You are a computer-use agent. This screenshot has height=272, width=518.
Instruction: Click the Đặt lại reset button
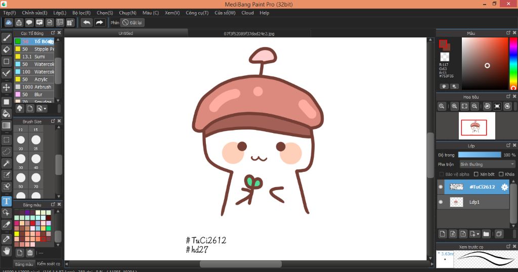coord(133,22)
